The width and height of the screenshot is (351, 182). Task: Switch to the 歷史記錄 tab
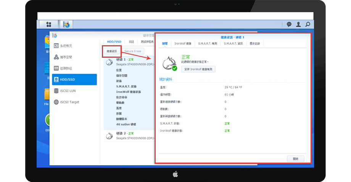(x=255, y=43)
